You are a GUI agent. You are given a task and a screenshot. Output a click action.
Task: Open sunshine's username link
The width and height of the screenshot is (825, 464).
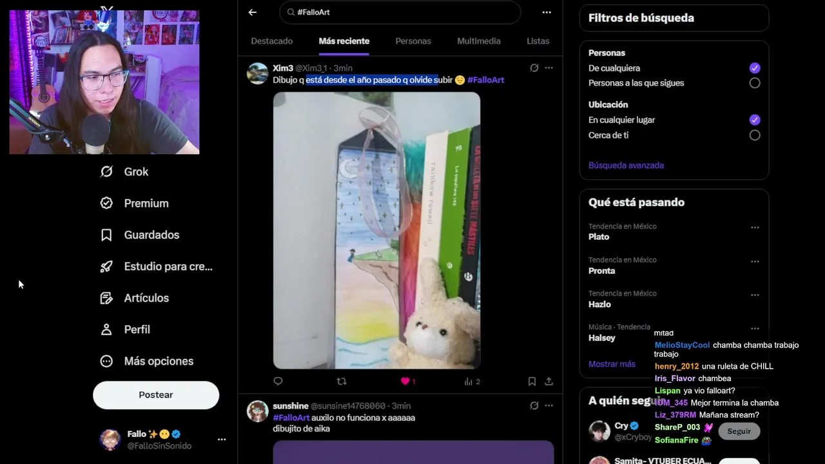pos(291,406)
